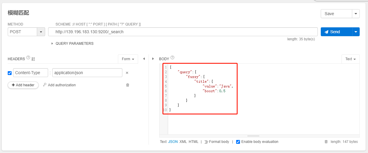Select HTML body format
The height and width of the screenshot is (153, 368).
(x=193, y=142)
